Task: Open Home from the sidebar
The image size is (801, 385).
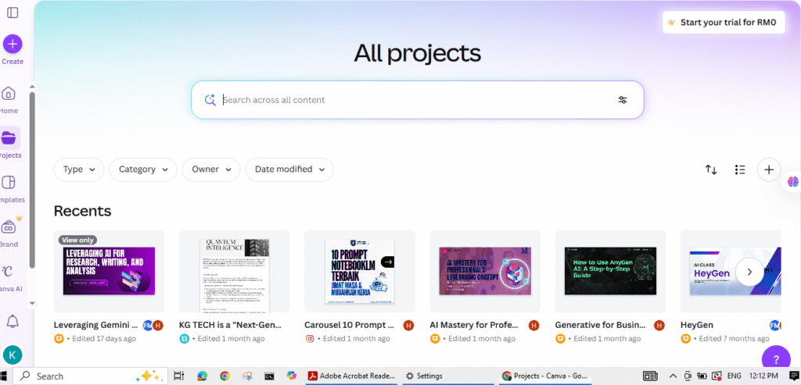Action: click(x=9, y=94)
